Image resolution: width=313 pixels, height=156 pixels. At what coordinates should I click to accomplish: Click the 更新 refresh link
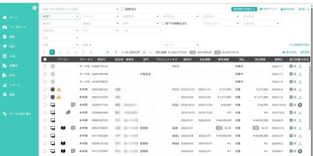[x=305, y=52]
